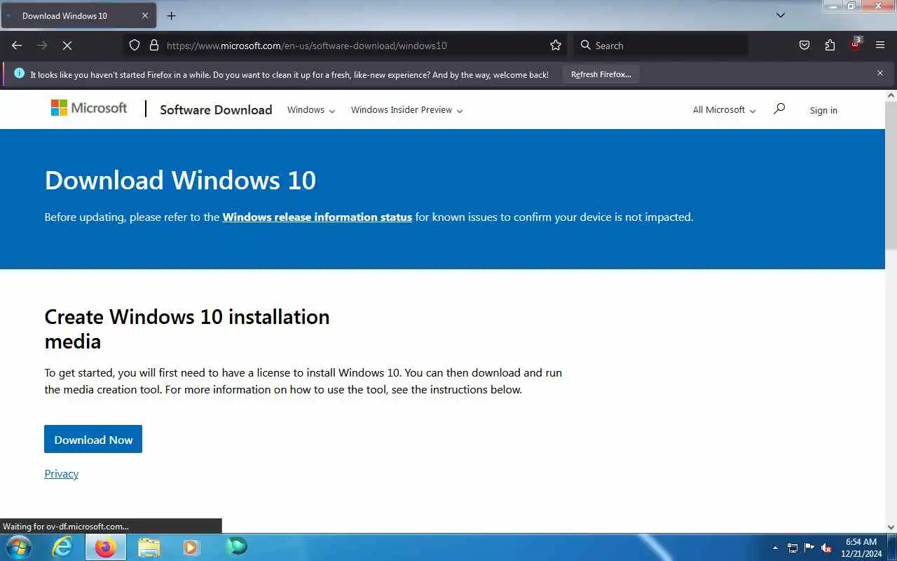The height and width of the screenshot is (561, 897).
Task: Dismiss the Firefox refresh notification bar
Action: (x=880, y=73)
